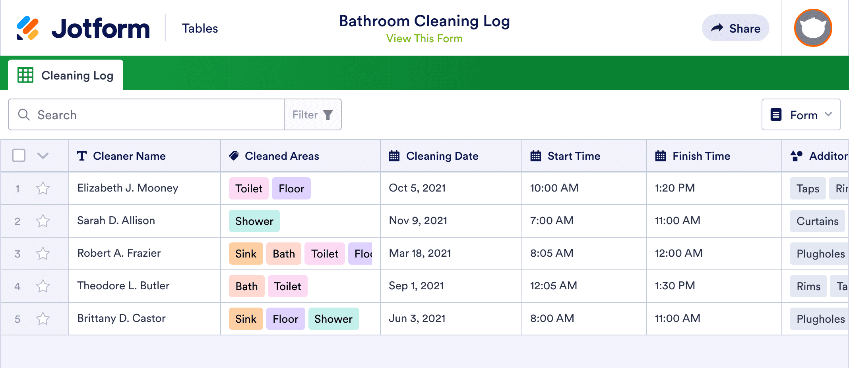Click the tag icon on Cleaned Areas column

click(234, 156)
